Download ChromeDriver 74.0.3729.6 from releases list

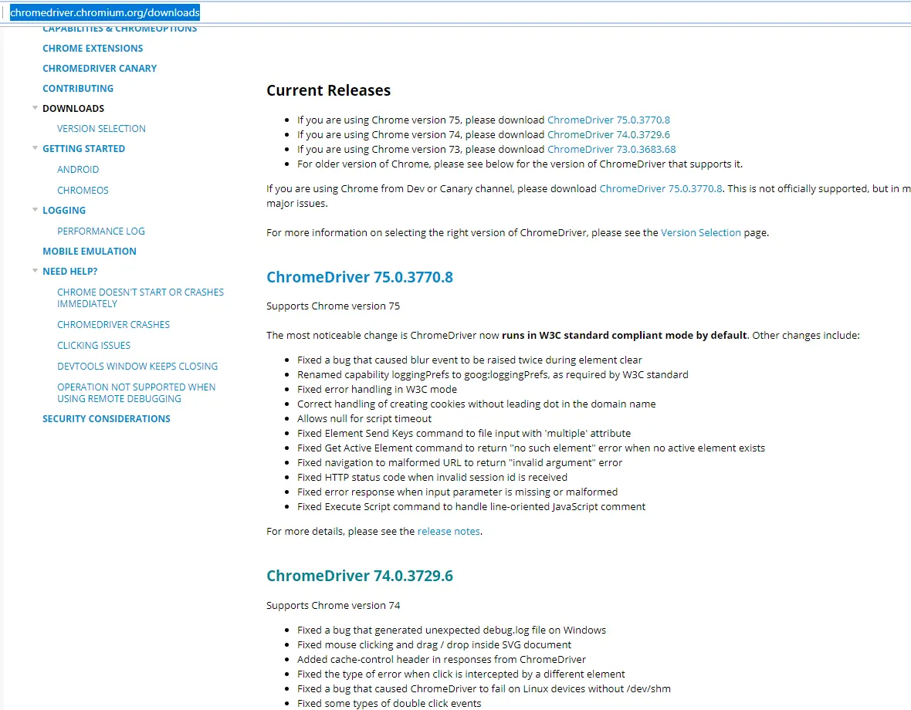click(608, 135)
